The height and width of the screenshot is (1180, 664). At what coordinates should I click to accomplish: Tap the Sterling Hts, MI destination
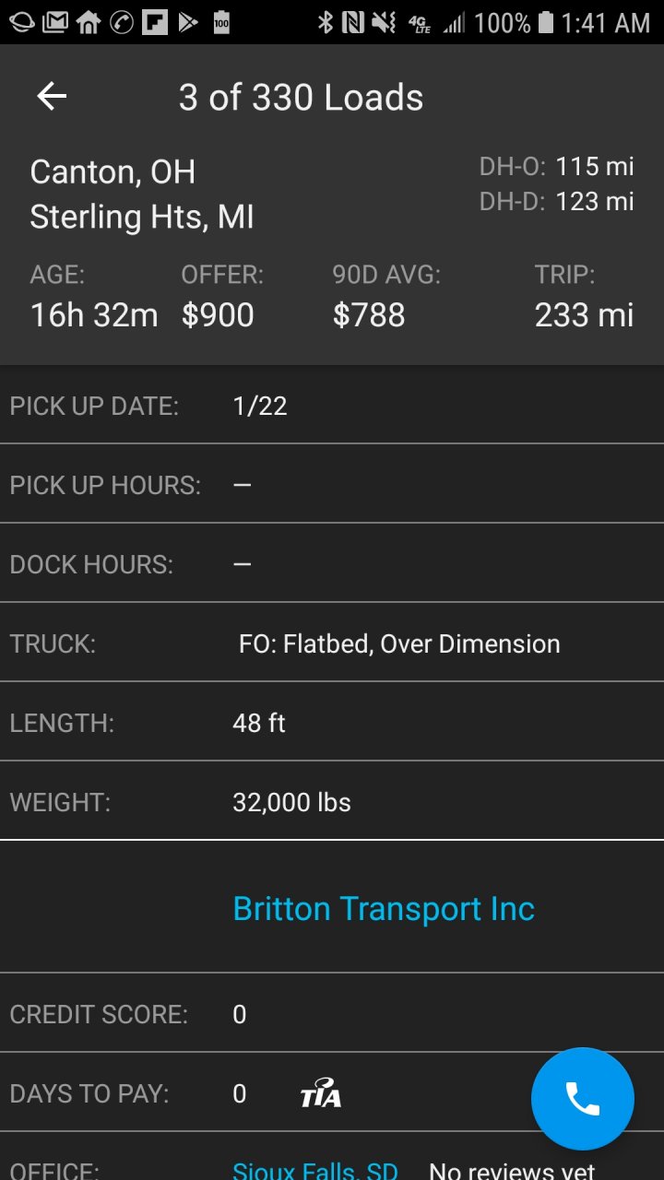[x=142, y=218]
